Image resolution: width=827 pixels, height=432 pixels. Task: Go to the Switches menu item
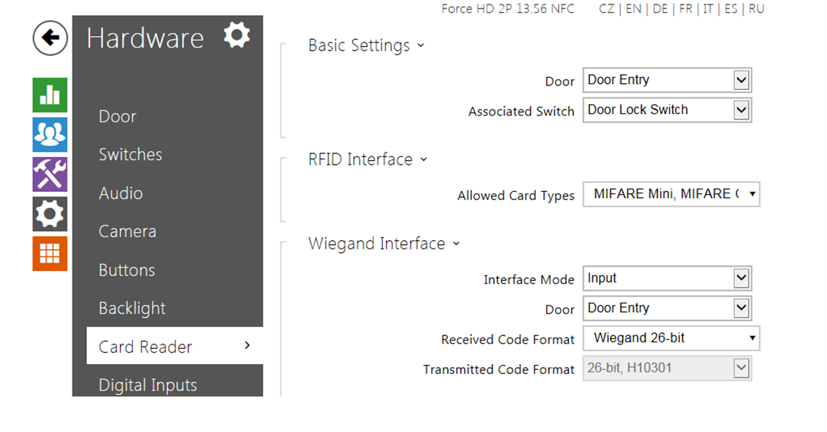coord(131,155)
